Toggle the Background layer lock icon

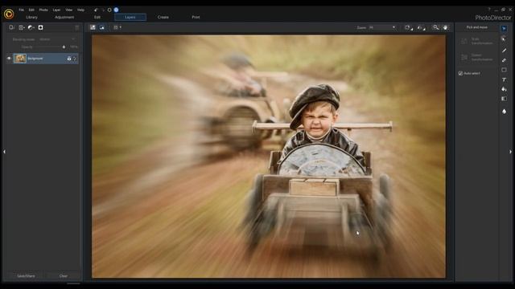69,59
